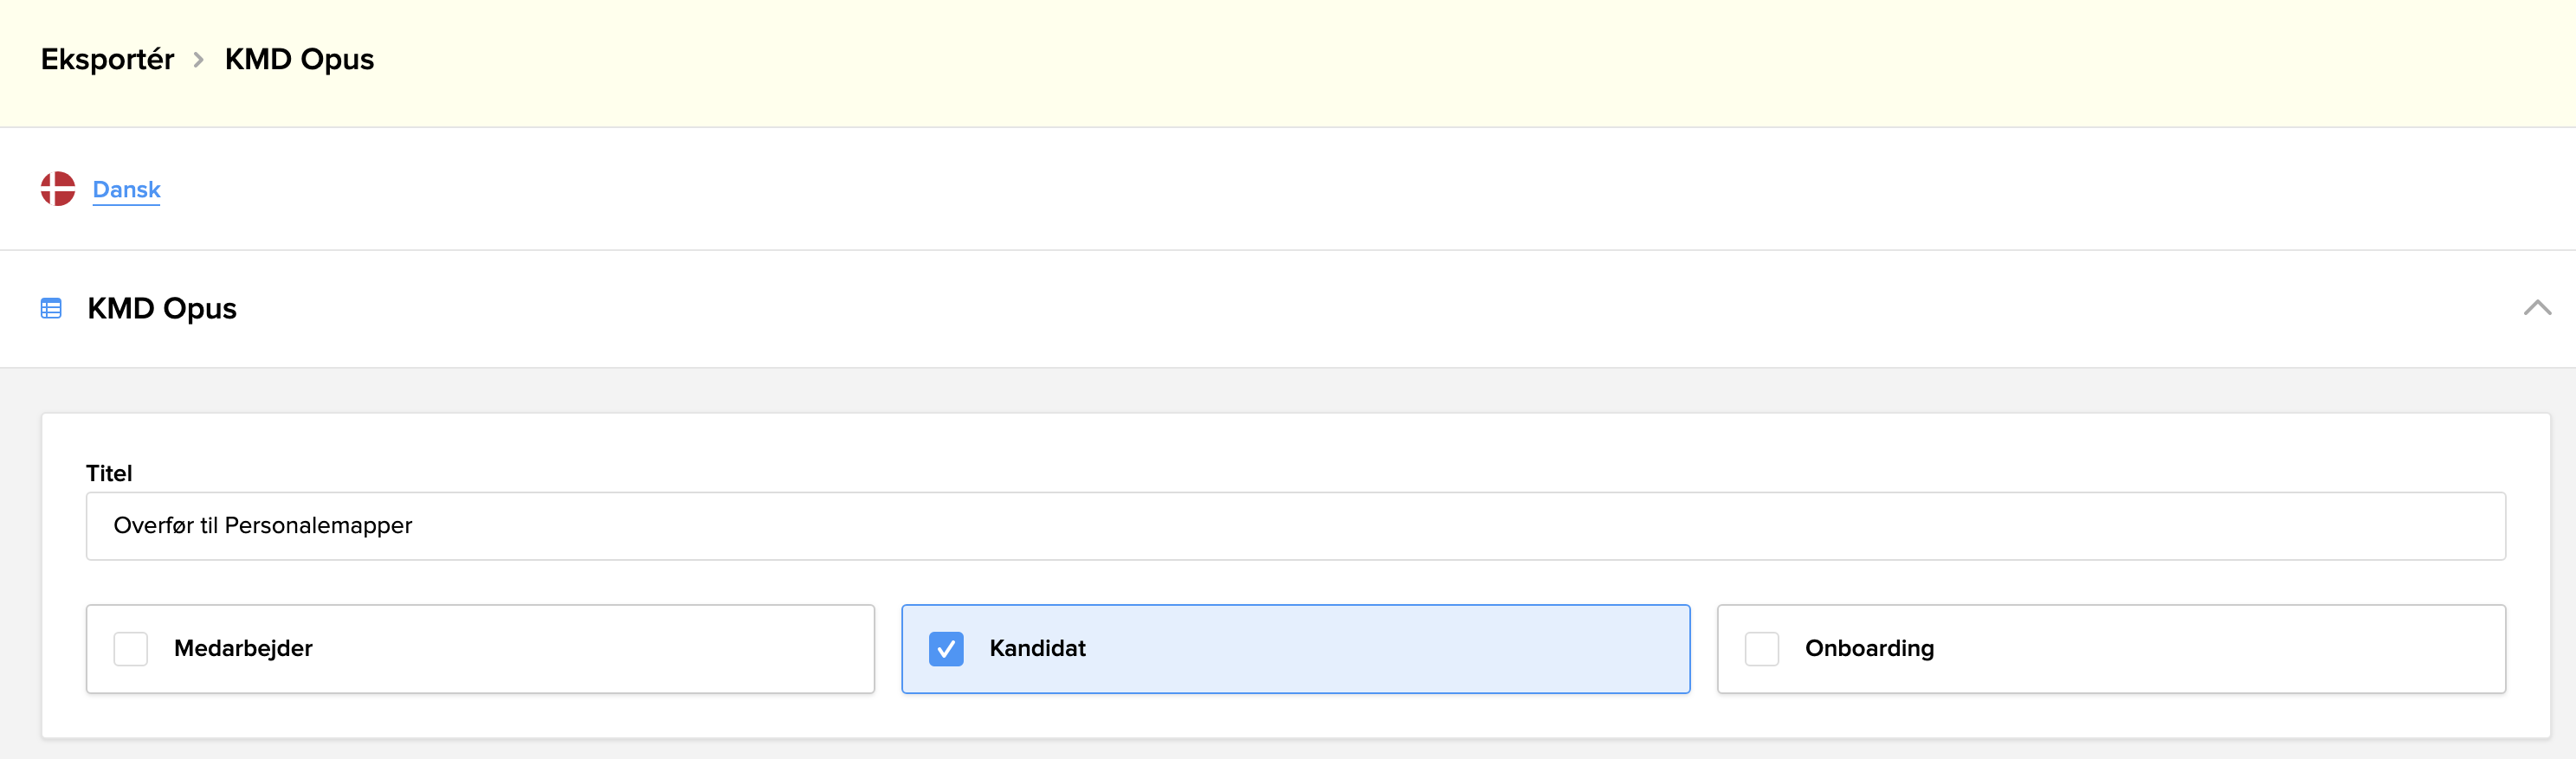Open the Dansk language link
Screen dimensions: 2576x759
pos(126,189)
